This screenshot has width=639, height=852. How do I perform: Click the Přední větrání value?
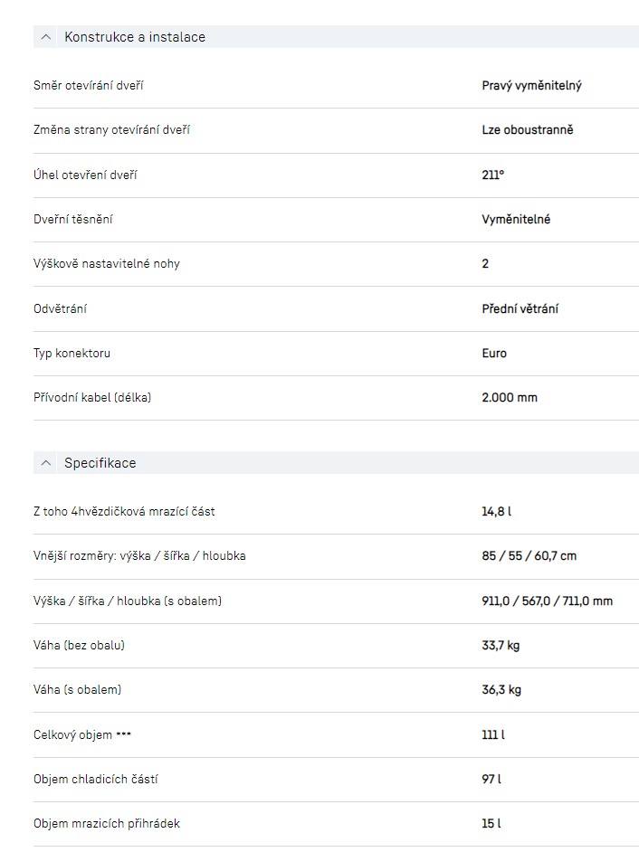pyautogui.click(x=520, y=308)
